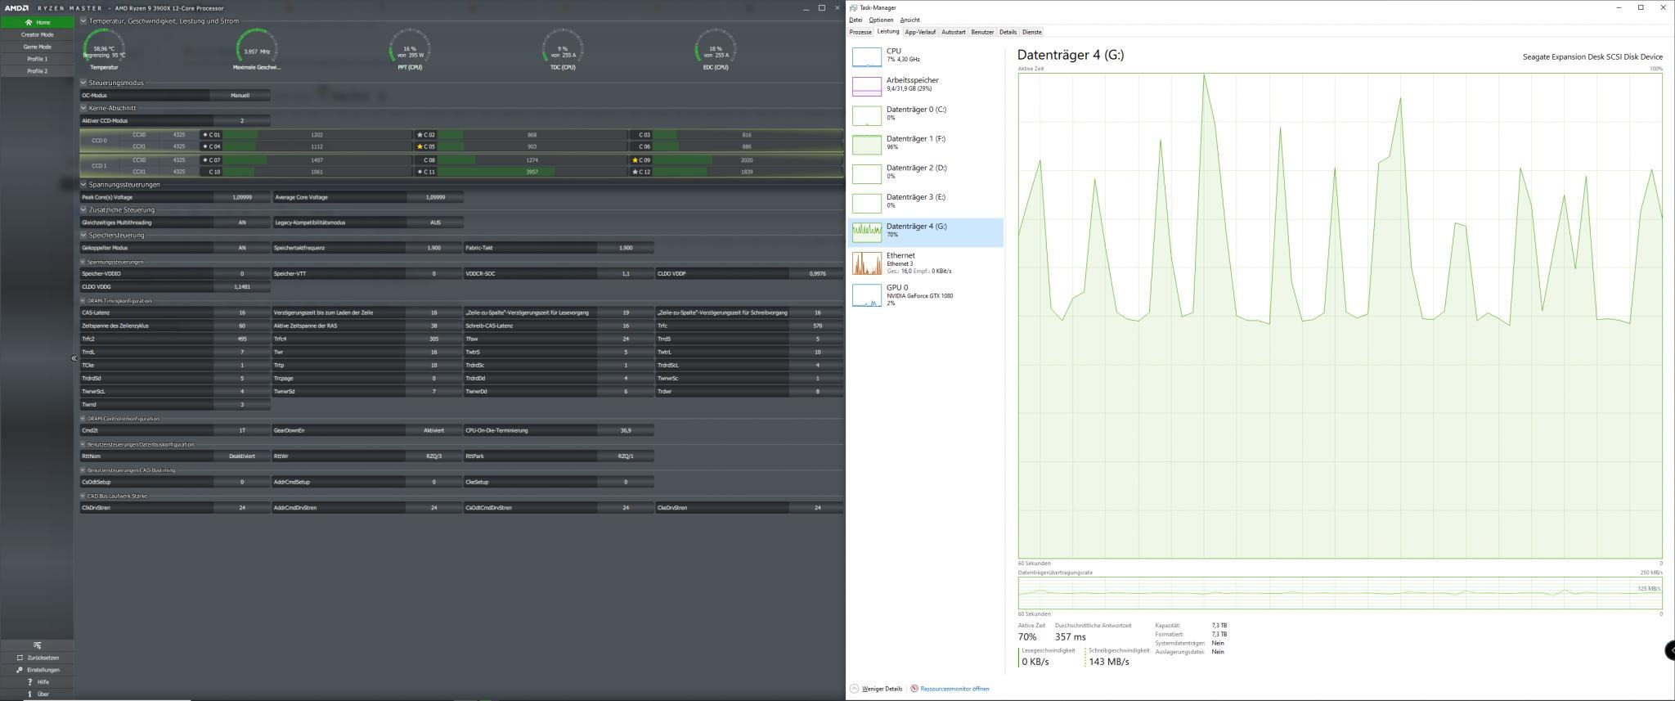Click the EDC (CPU) gauge
Image resolution: width=1675 pixels, height=701 pixels.
(716, 48)
